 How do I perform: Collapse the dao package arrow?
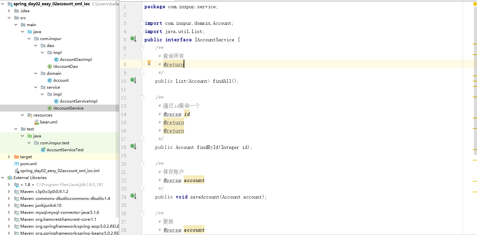click(36, 46)
